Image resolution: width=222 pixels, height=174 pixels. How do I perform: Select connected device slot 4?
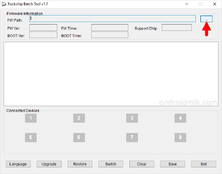[x=180, y=118]
